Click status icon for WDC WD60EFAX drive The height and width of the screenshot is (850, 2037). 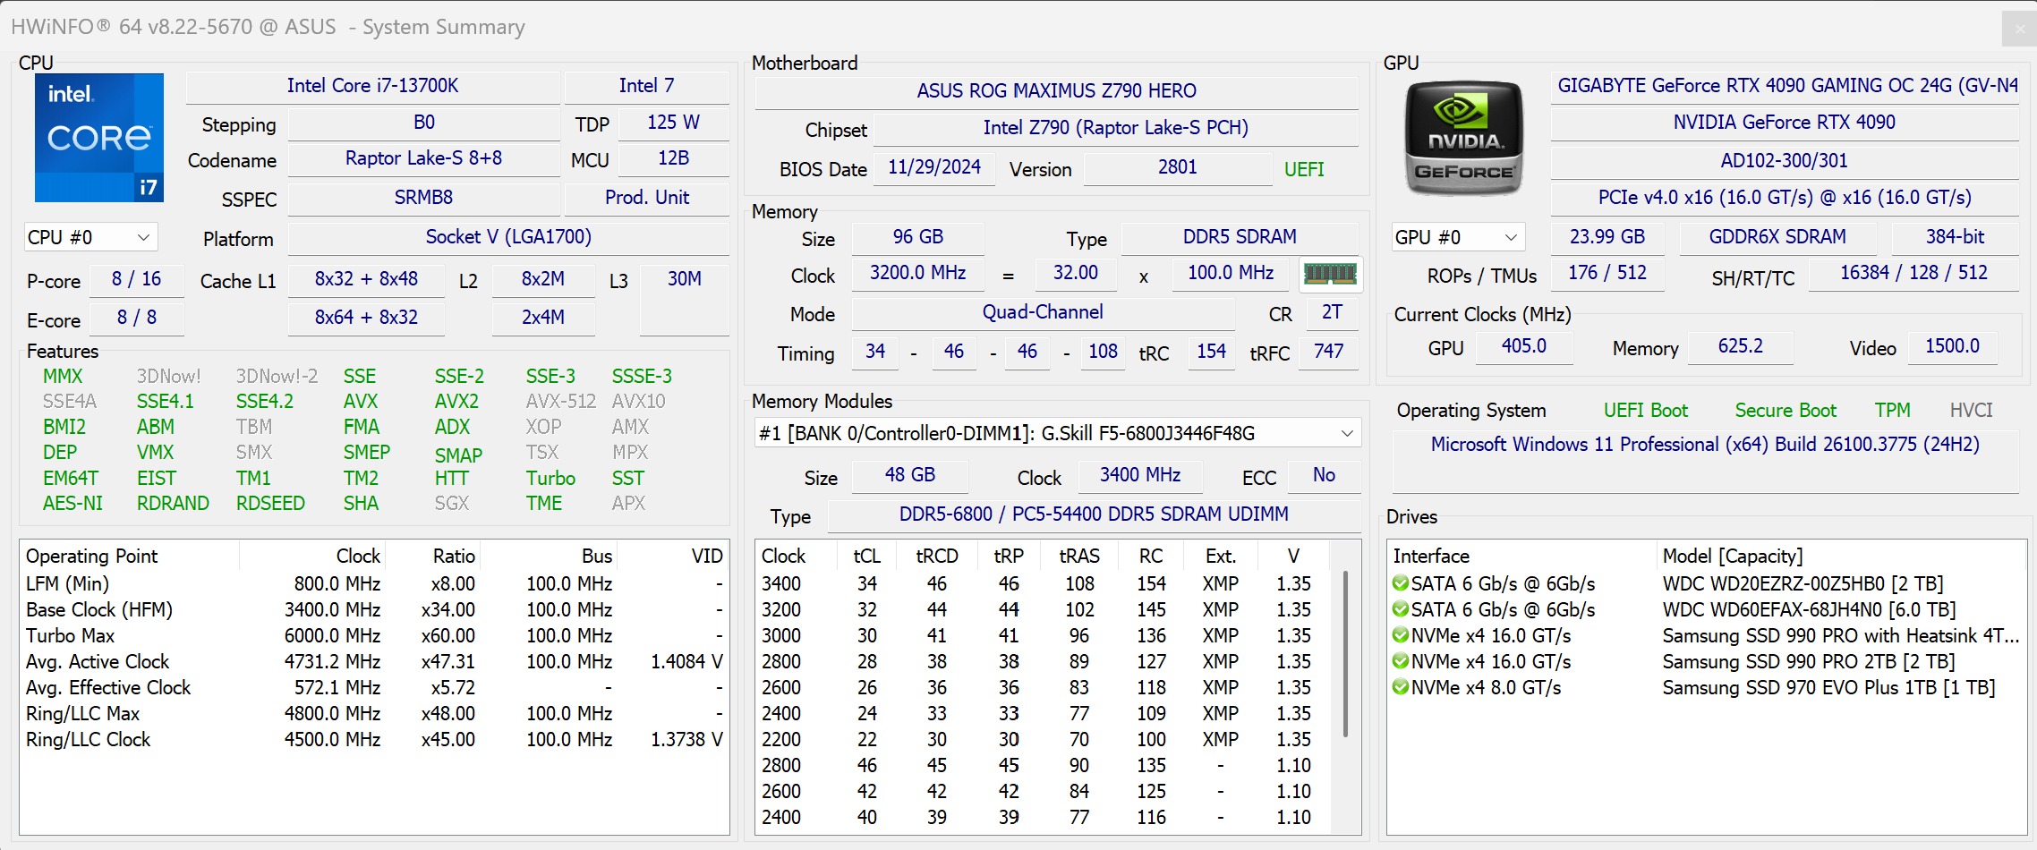click(x=1401, y=609)
